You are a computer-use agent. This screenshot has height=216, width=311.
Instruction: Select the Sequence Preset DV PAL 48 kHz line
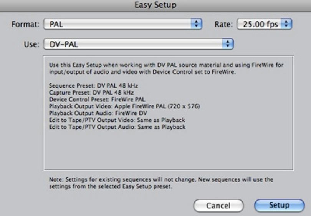[93, 86]
